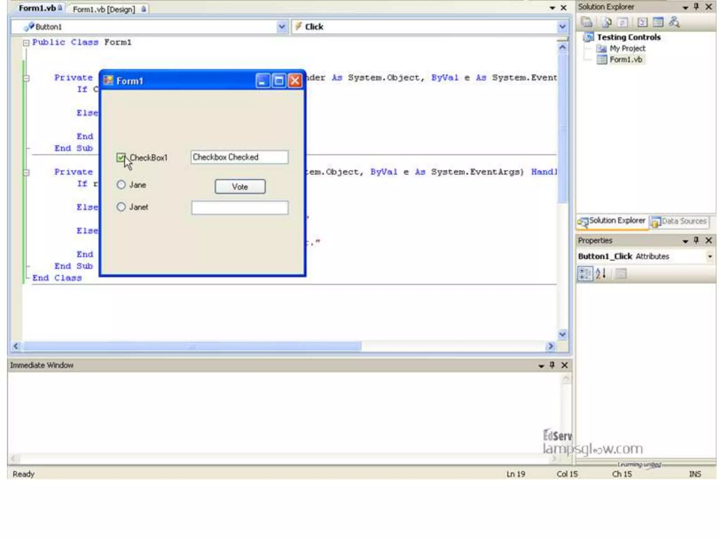Click Property Pages icon in Properties panel
721x541 pixels.
click(x=621, y=274)
